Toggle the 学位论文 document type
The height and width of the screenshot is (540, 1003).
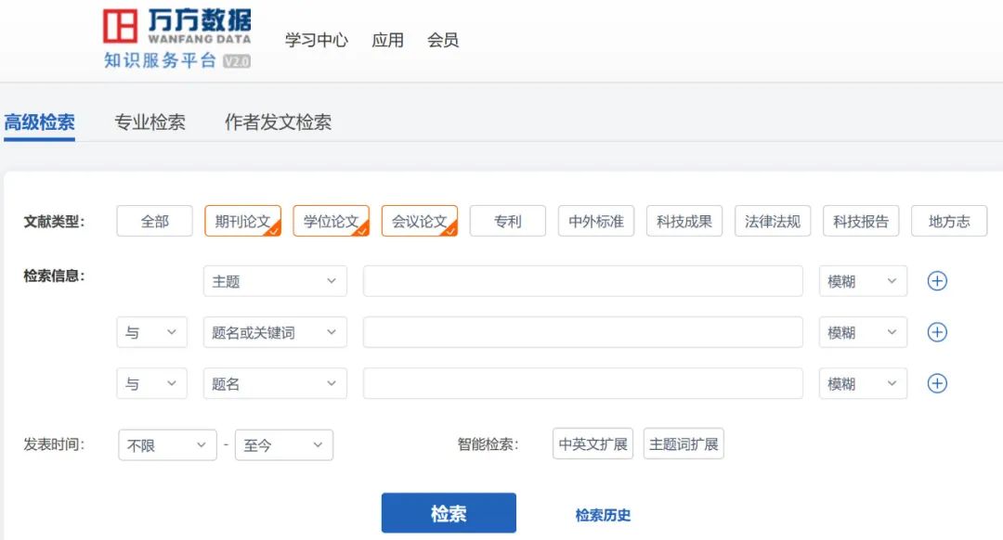(331, 222)
